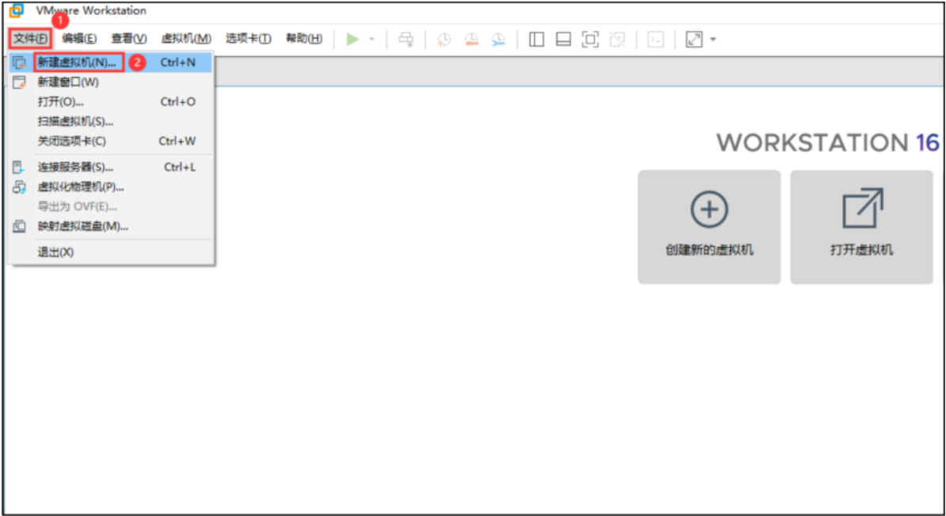The height and width of the screenshot is (516, 946).
Task: Open the 查看(V) menu
Action: tap(129, 39)
